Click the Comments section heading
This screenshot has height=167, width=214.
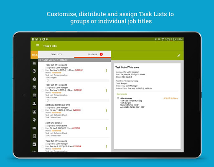[x=122, y=94]
